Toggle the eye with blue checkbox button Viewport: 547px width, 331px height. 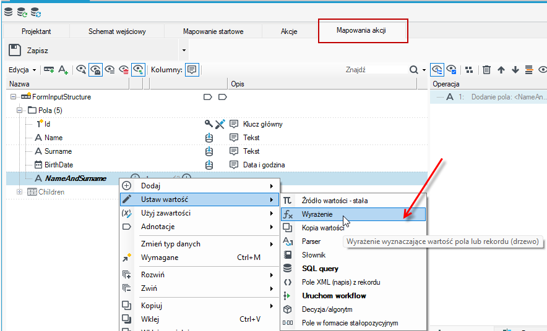(452, 70)
